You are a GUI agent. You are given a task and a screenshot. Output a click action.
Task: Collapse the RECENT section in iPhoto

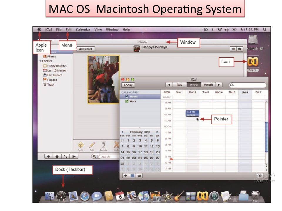(40, 61)
